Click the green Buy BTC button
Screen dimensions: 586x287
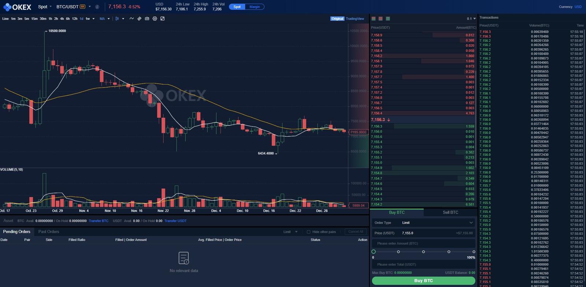coord(424,281)
